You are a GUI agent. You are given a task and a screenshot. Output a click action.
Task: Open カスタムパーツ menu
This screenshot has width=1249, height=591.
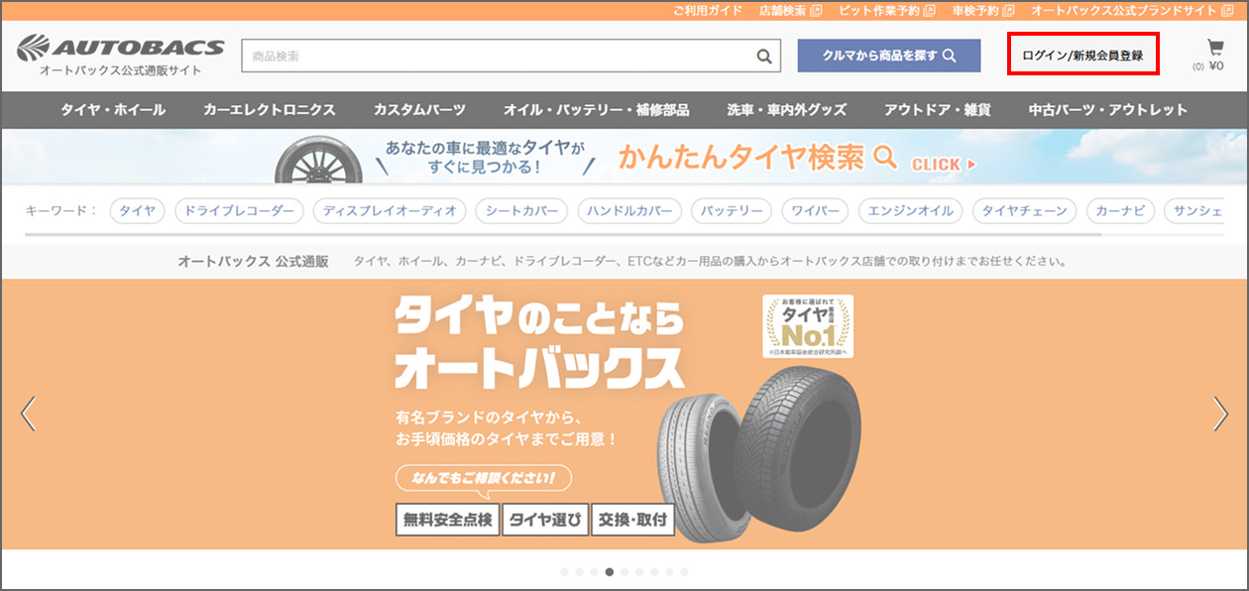(419, 110)
